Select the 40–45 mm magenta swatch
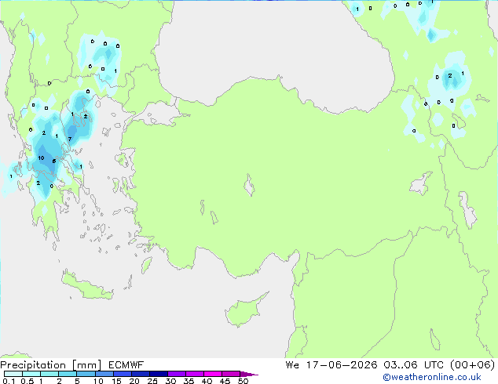Viewport: 498px width, 384px height. tap(213, 374)
